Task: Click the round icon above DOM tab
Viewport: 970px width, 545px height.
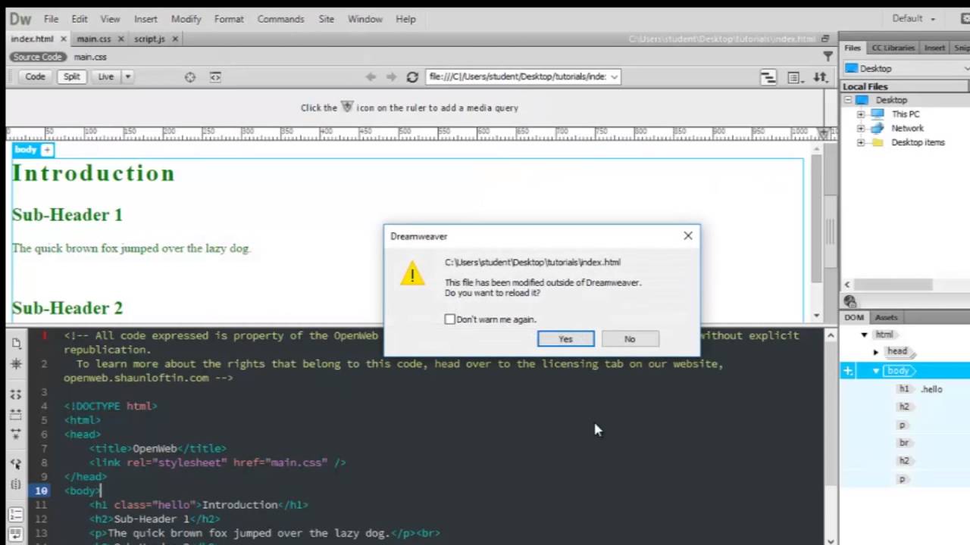Action: (x=850, y=302)
